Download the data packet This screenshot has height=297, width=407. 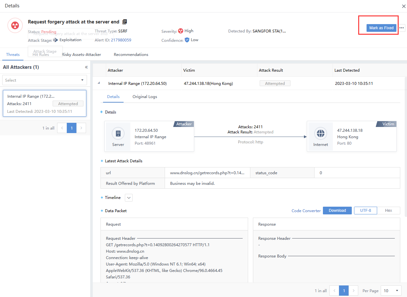[x=337, y=211]
